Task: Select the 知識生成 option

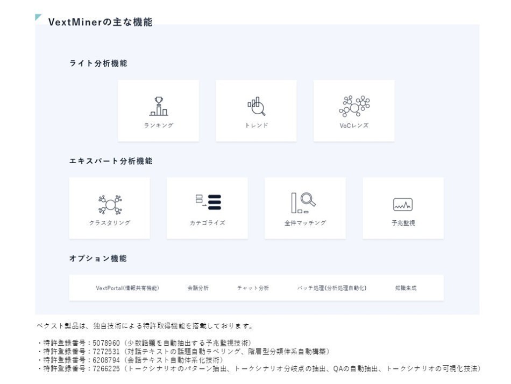Action: 406,288
